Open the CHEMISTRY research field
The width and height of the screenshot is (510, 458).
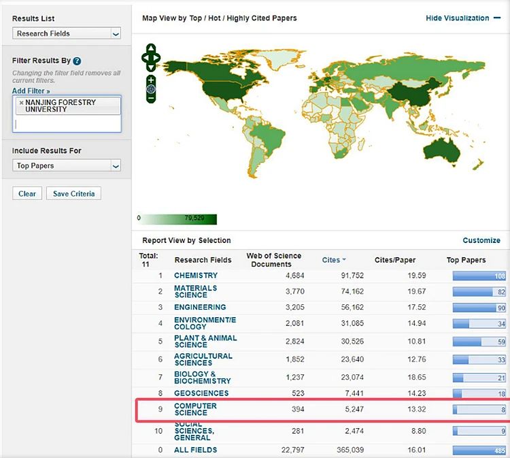coord(196,276)
